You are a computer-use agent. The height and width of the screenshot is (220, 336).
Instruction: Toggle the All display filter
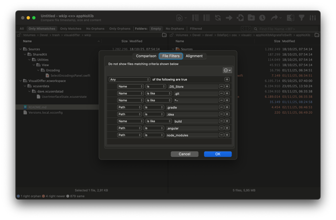[x=22, y=28]
